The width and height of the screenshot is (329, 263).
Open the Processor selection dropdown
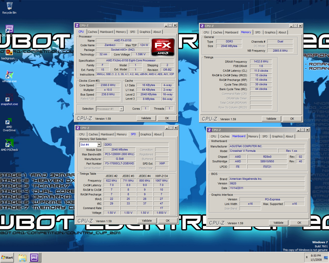122,109
